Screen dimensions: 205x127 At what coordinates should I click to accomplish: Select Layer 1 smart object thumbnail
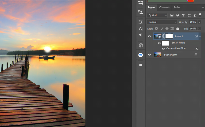coord(158,36)
